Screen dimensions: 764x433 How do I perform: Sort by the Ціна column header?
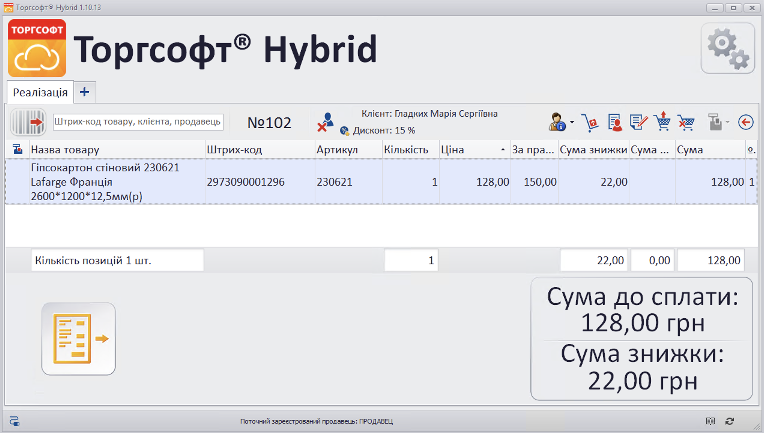click(474, 150)
